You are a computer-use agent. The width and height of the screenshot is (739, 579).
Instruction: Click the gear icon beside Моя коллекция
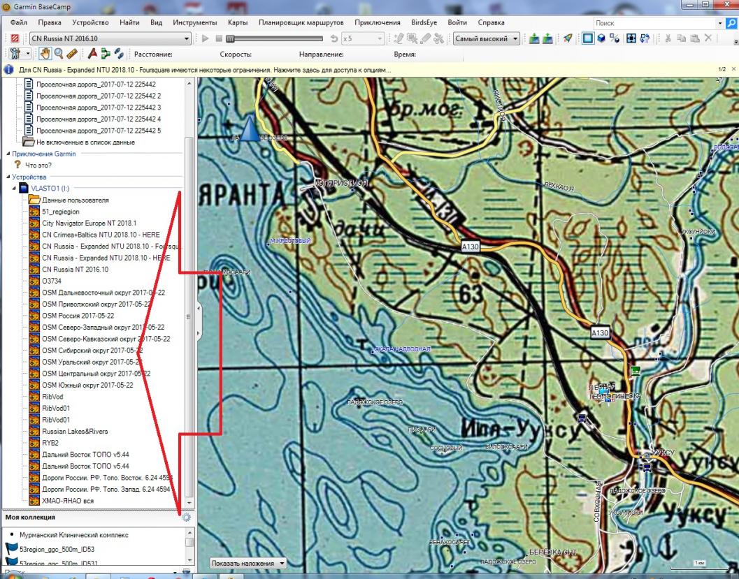(x=186, y=518)
